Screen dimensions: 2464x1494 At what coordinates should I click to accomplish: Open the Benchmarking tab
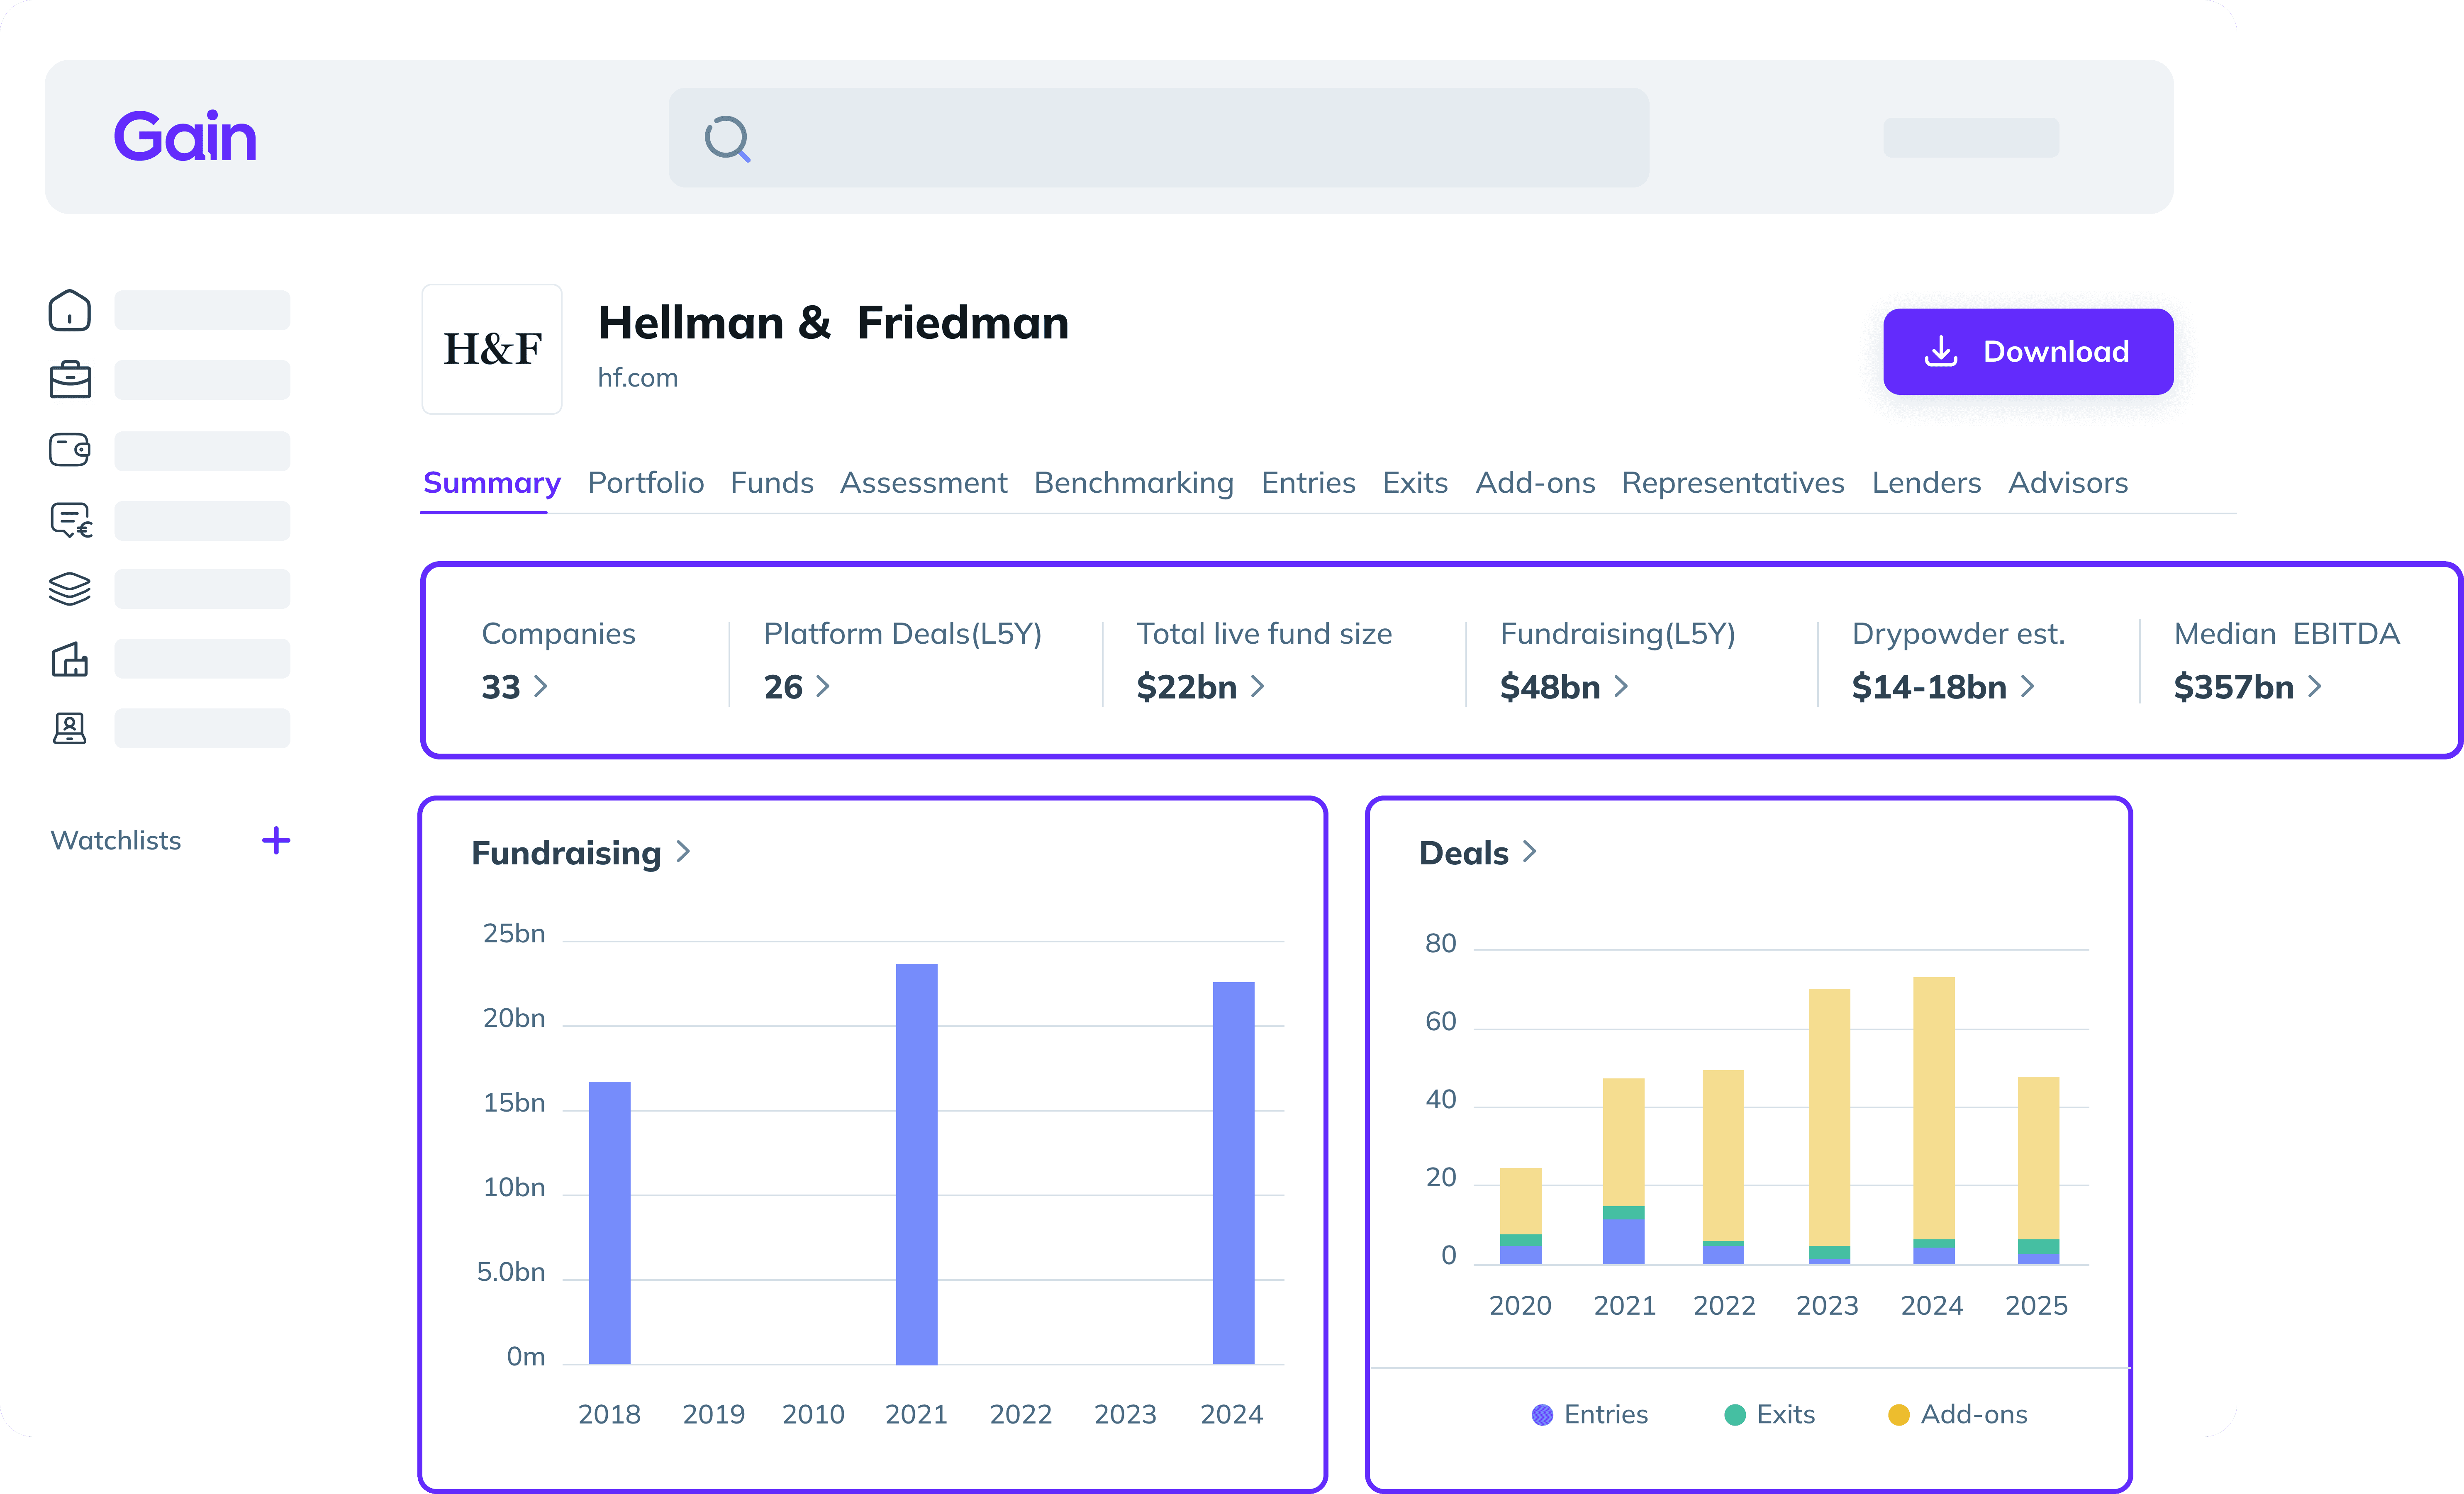(x=1133, y=483)
